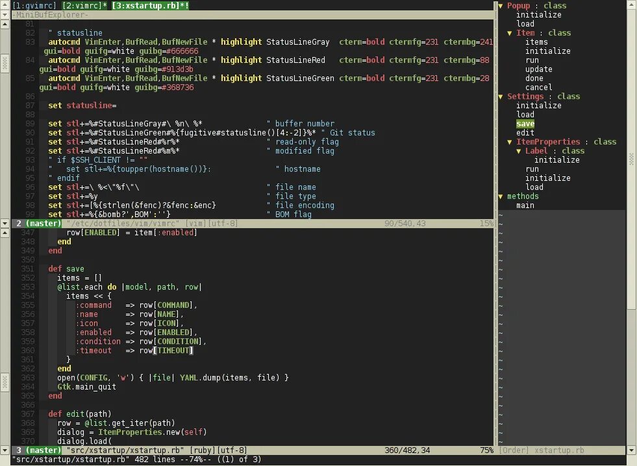
Task: Jump to save method in tagbar
Action: click(525, 124)
